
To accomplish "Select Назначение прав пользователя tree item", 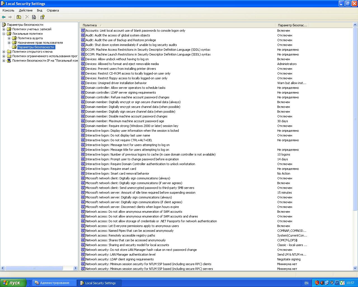I will (x=40, y=43).
